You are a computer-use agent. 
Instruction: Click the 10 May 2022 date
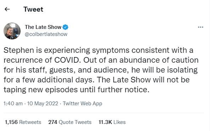[42, 104]
